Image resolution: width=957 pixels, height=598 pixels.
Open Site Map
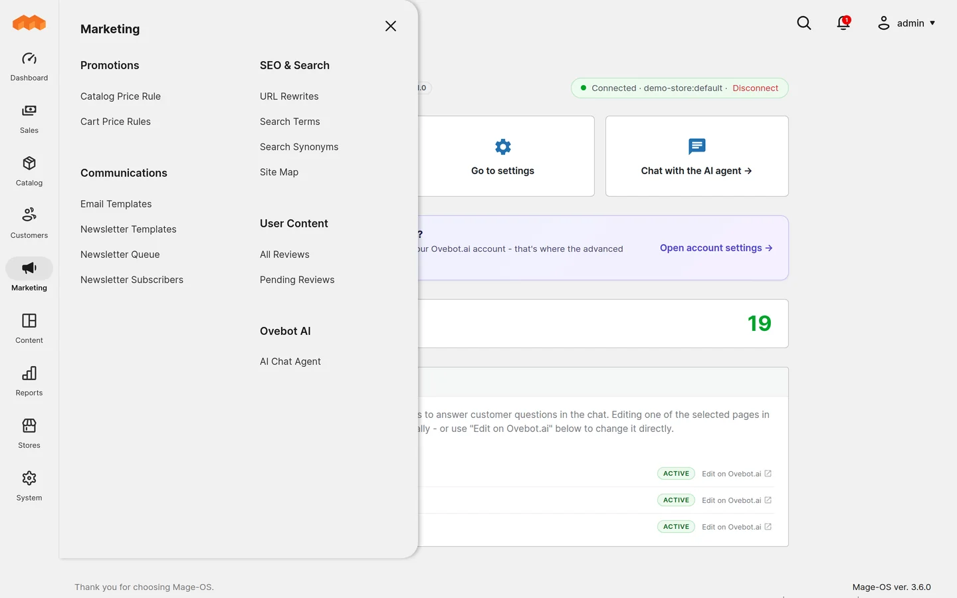tap(279, 172)
